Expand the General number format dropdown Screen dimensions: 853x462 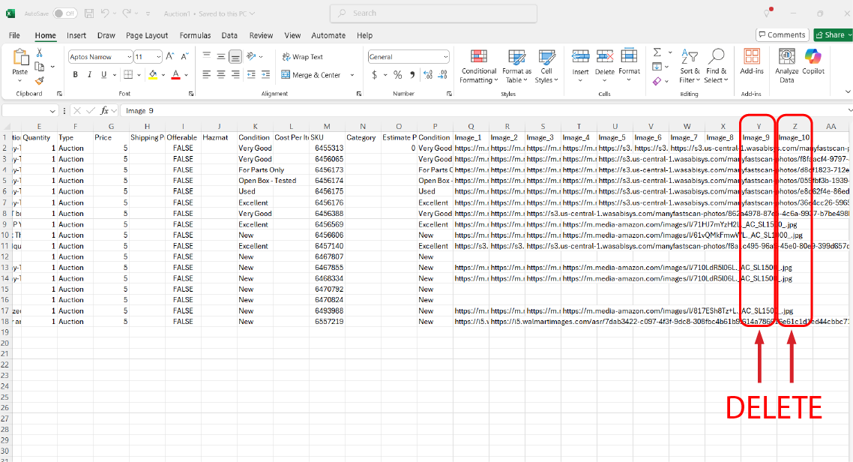pyautogui.click(x=445, y=57)
